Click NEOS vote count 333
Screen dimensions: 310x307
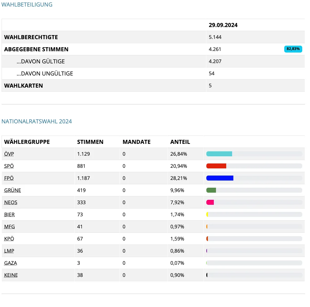coord(81,202)
